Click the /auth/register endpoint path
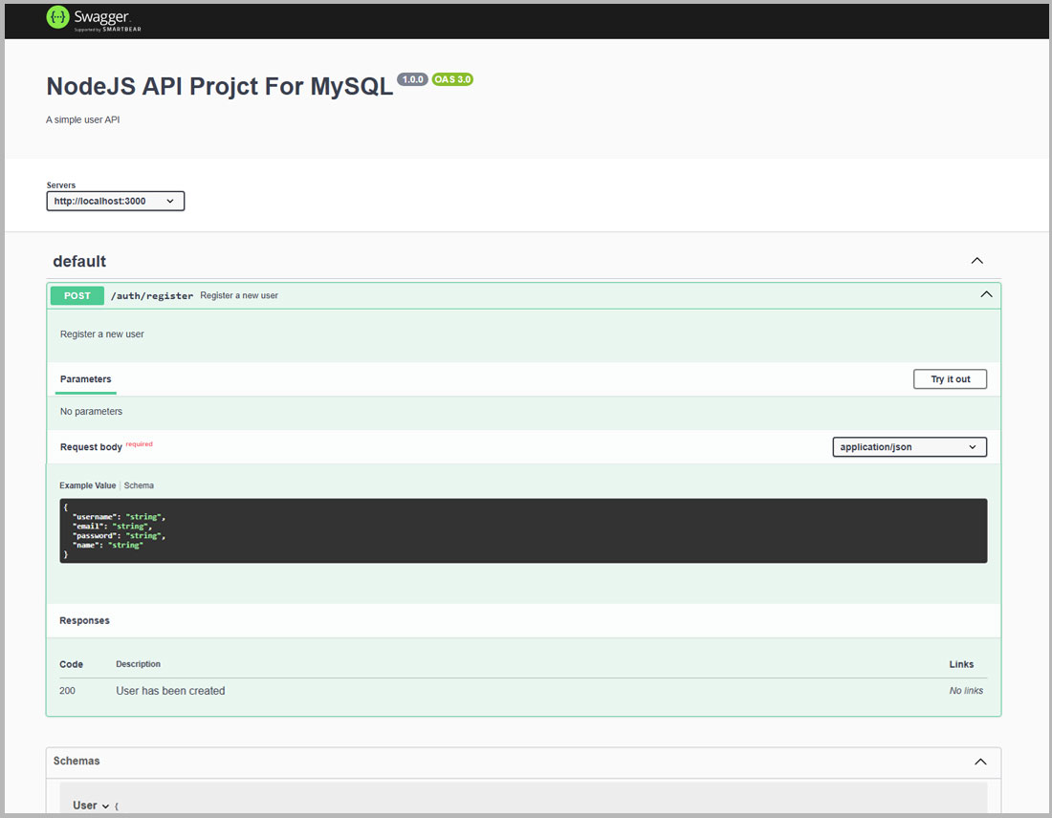The width and height of the screenshot is (1052, 818). point(152,296)
